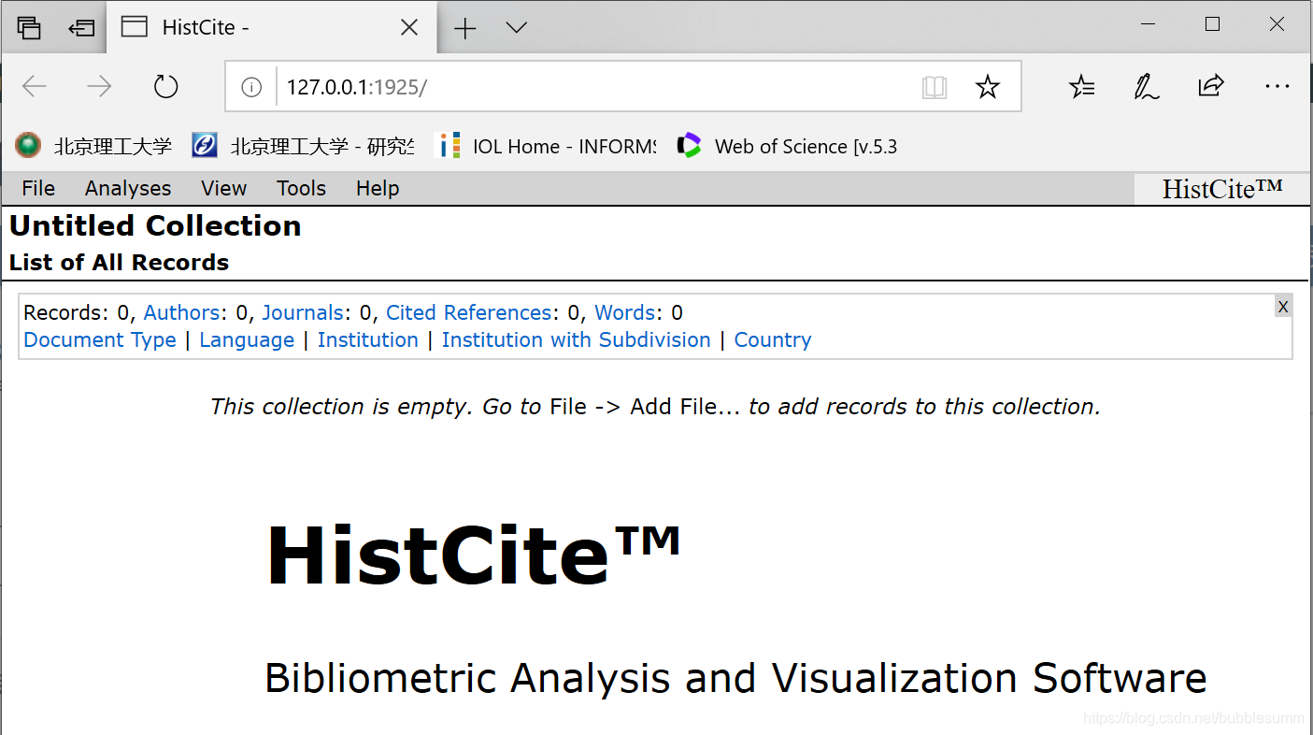Open first 北京理工大学 bookmark
The image size is (1313, 735).
(x=93, y=146)
